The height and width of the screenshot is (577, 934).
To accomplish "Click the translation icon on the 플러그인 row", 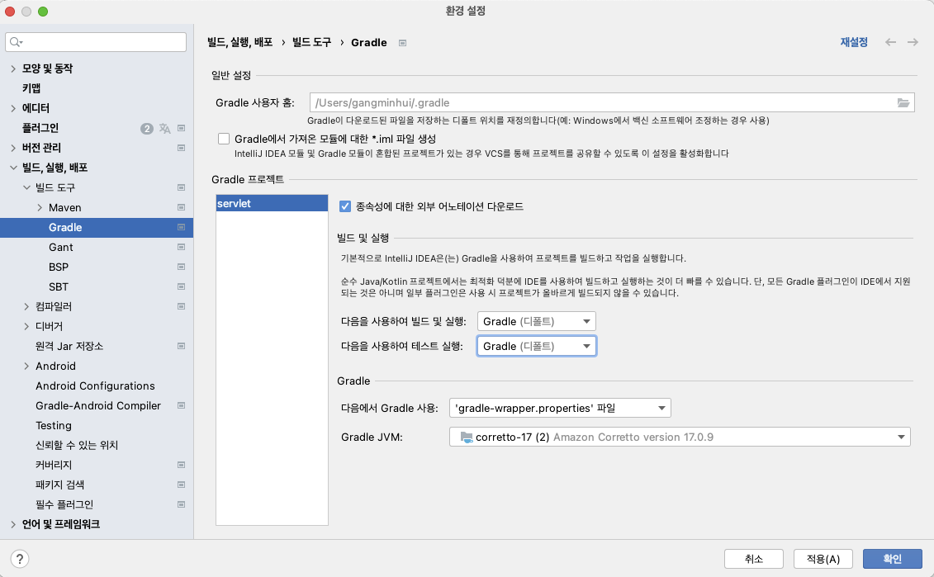I will (x=165, y=128).
